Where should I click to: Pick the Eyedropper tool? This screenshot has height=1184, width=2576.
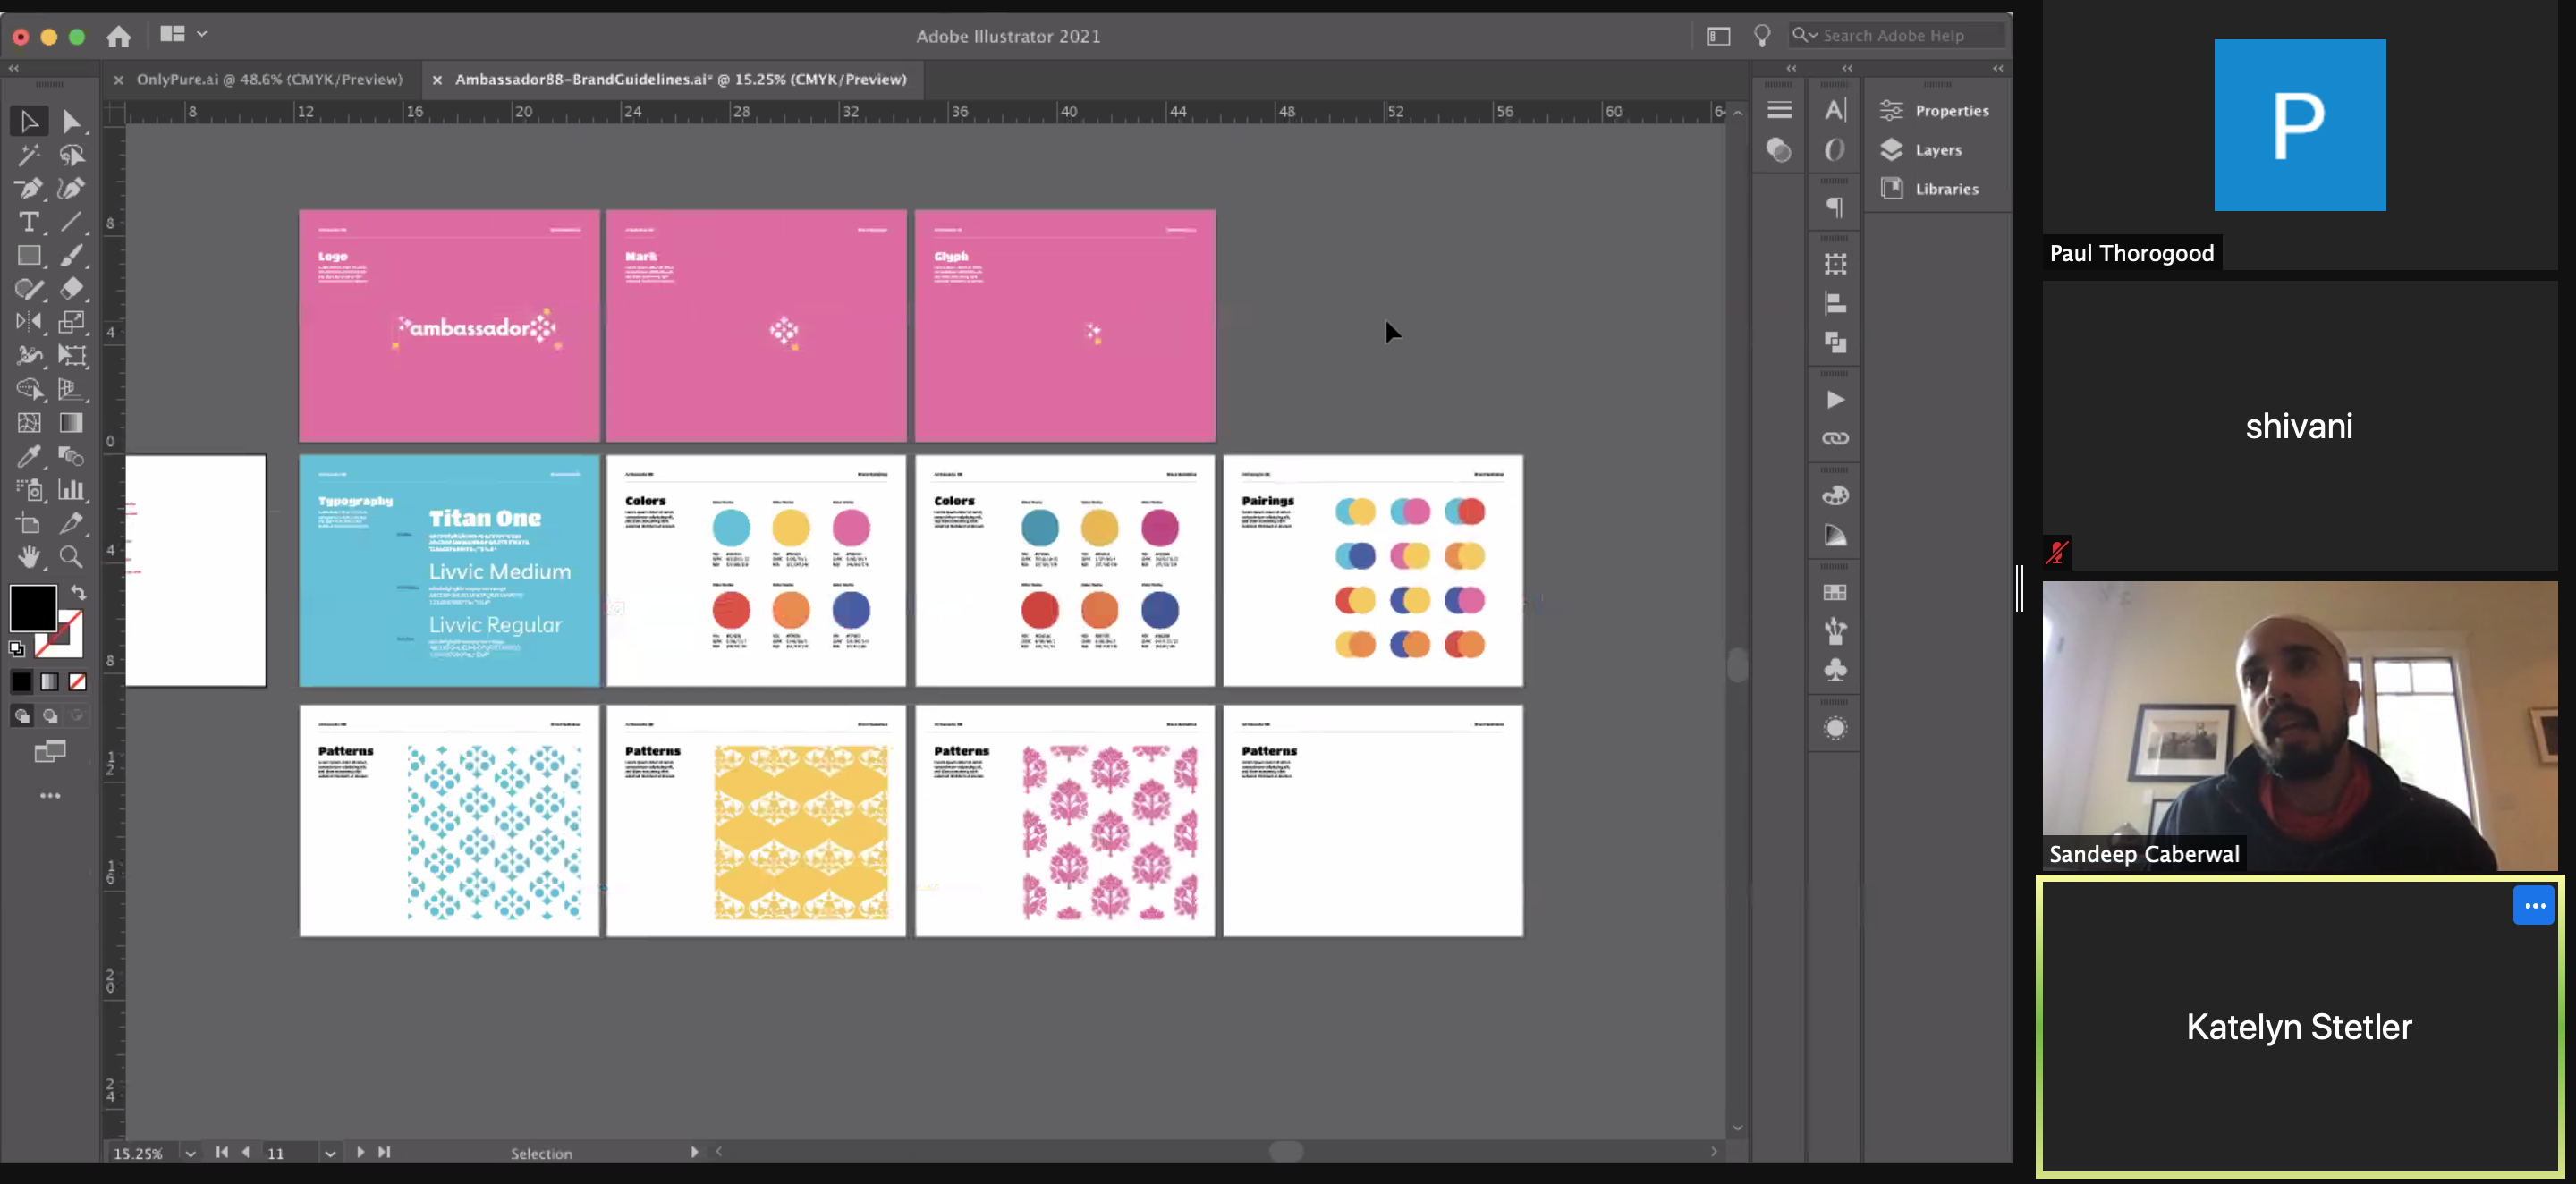pos(29,457)
